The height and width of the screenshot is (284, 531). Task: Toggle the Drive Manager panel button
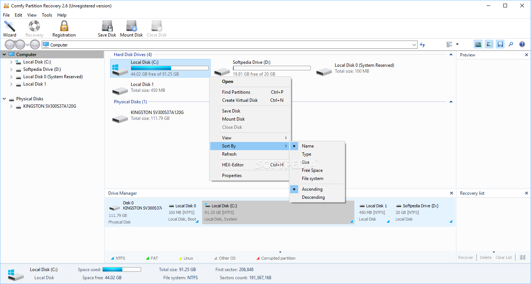478,44
